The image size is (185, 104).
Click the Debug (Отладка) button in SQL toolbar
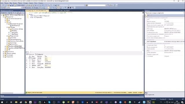point(35,8)
